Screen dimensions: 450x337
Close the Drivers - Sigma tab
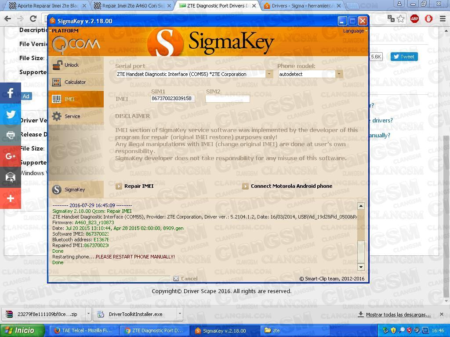(339, 6)
